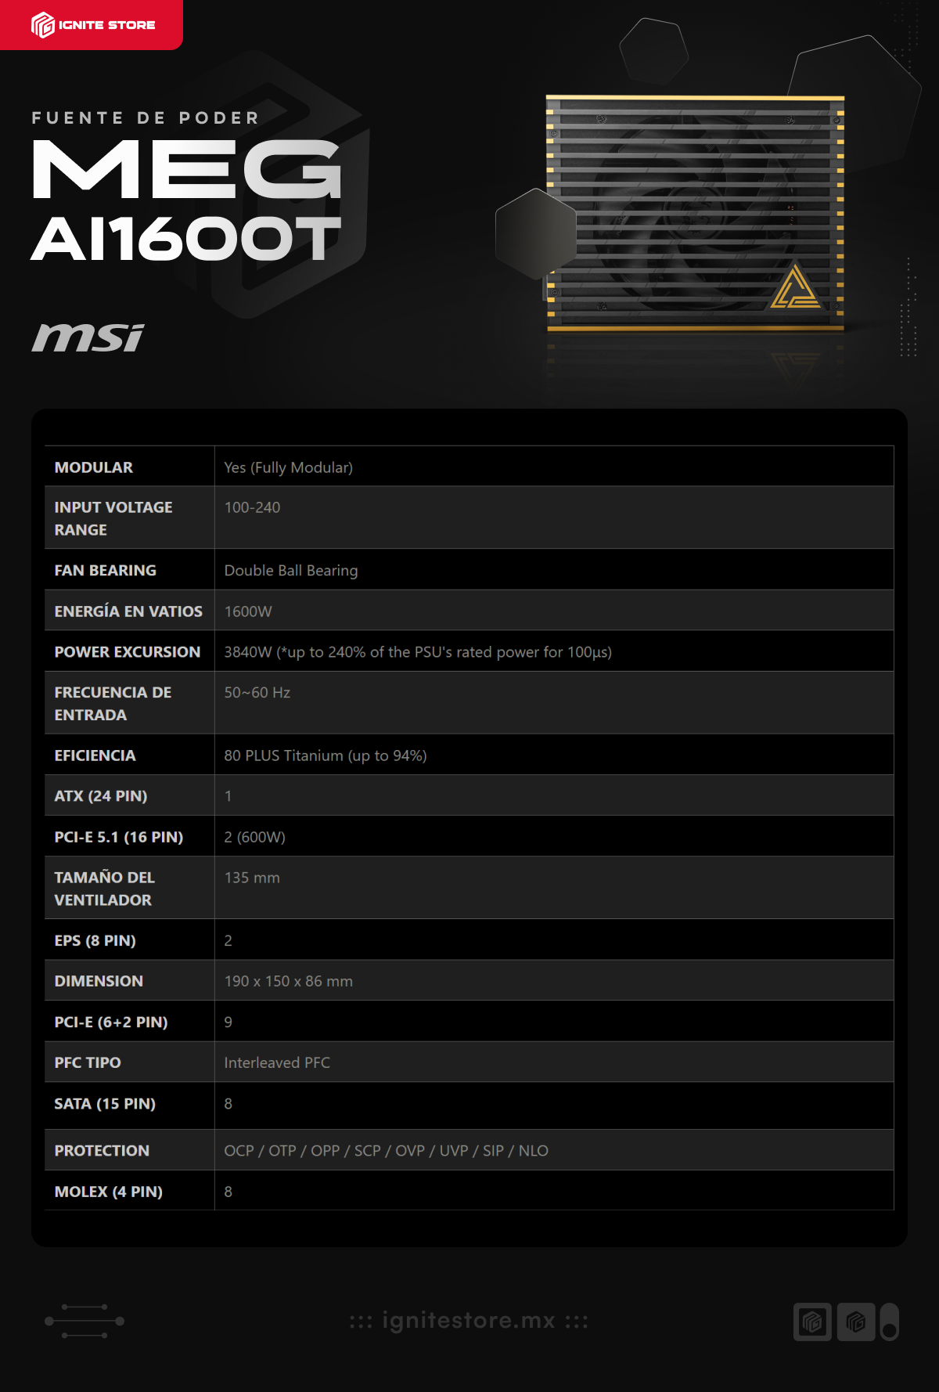Click the gold triangle emblem on the PSU

pyautogui.click(x=795, y=288)
